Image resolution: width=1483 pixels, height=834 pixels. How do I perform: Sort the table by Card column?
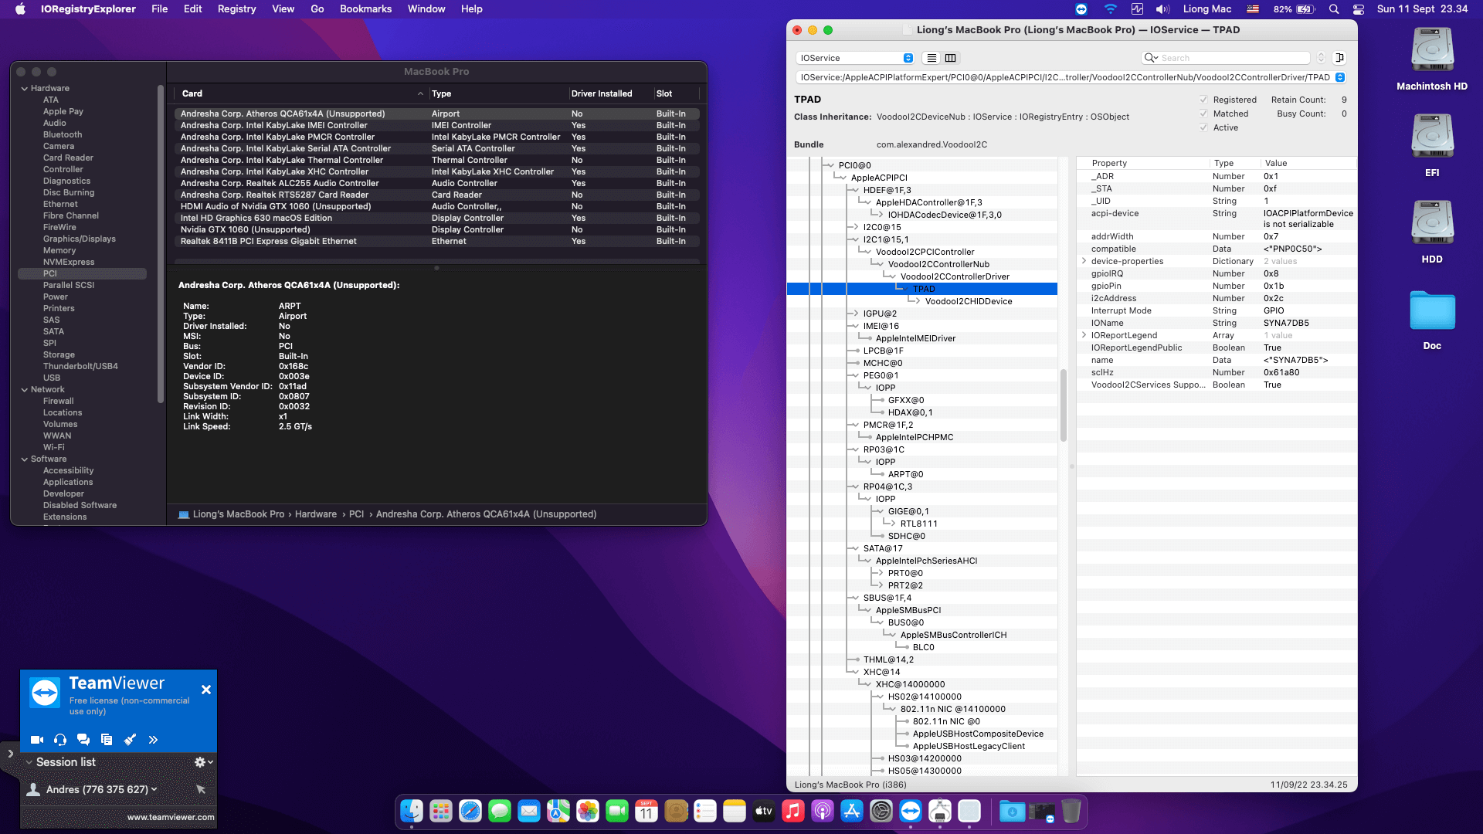pos(301,93)
